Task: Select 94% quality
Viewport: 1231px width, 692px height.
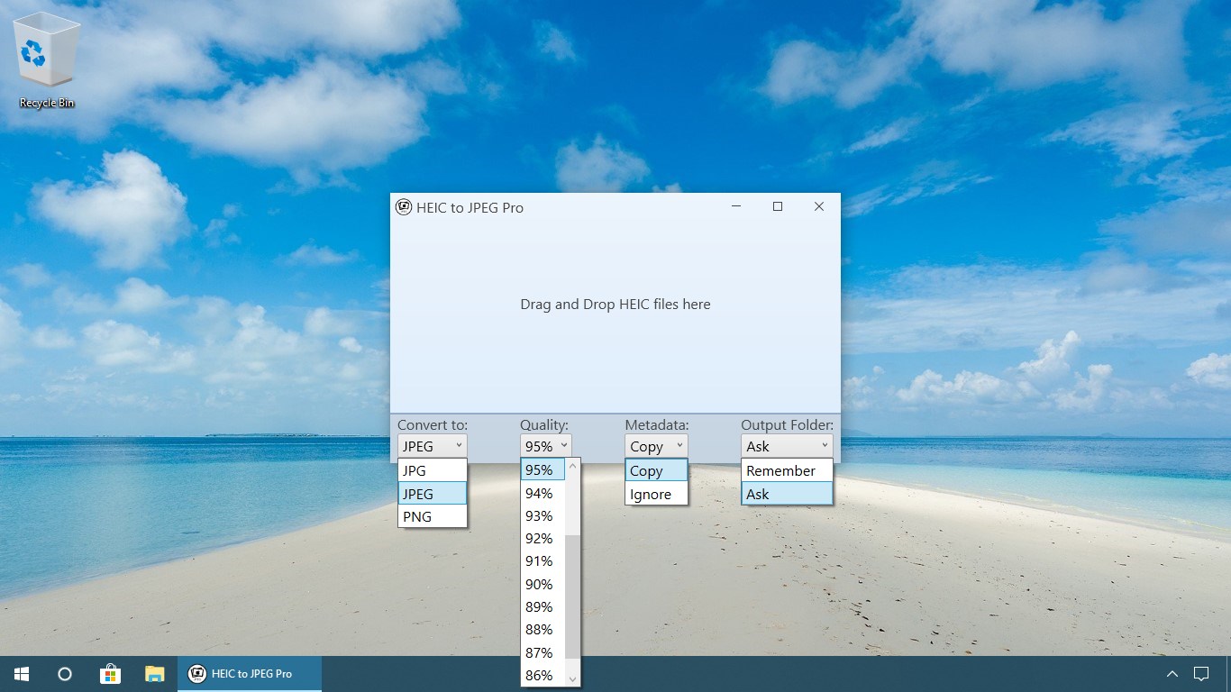Action: click(543, 493)
